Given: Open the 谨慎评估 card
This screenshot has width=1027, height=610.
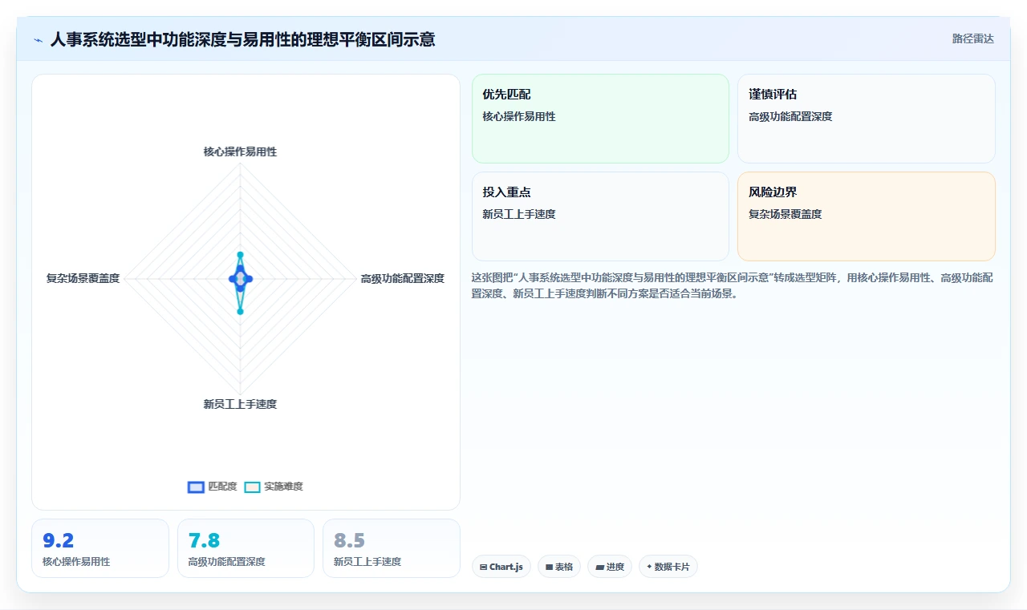Looking at the screenshot, I should tap(867, 119).
